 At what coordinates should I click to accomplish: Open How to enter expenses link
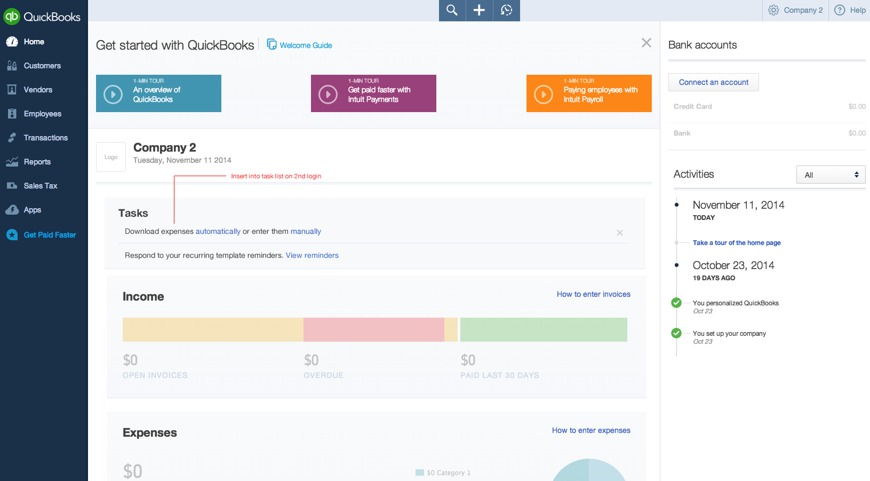pos(591,430)
